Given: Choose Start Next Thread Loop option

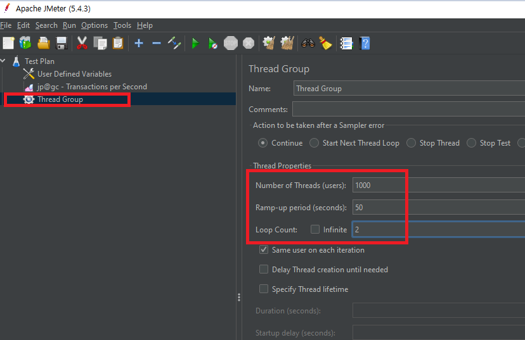Looking at the screenshot, I should coord(314,143).
